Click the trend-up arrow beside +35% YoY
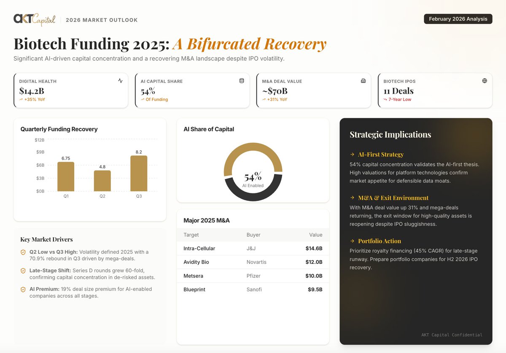 [x=21, y=100]
